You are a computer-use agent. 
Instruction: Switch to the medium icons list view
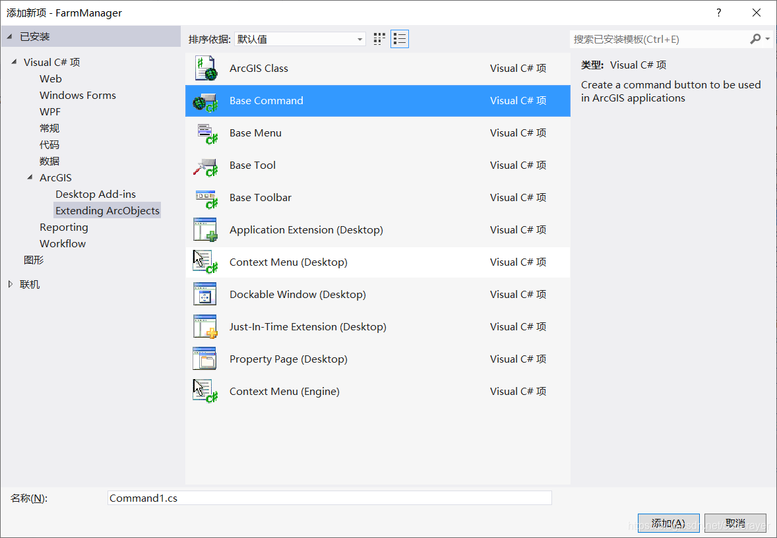[x=400, y=39]
